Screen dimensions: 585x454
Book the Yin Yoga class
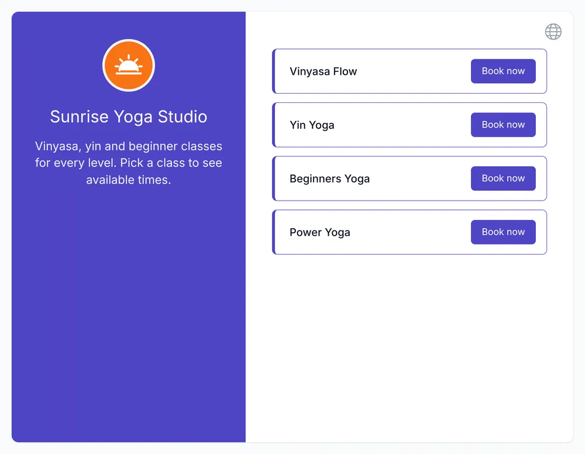pyautogui.click(x=503, y=125)
